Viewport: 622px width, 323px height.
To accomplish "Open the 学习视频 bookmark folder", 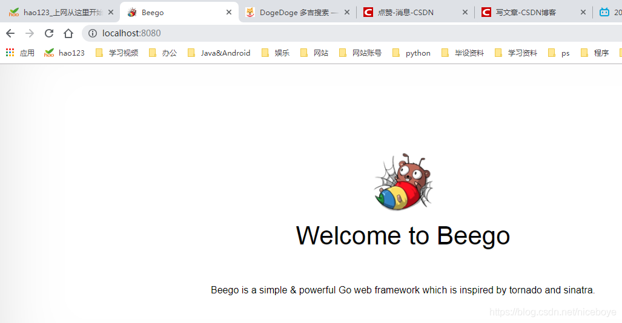I will 117,53.
